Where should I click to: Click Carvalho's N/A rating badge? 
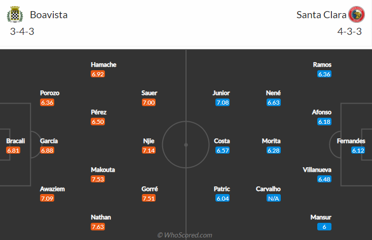coord(273,199)
